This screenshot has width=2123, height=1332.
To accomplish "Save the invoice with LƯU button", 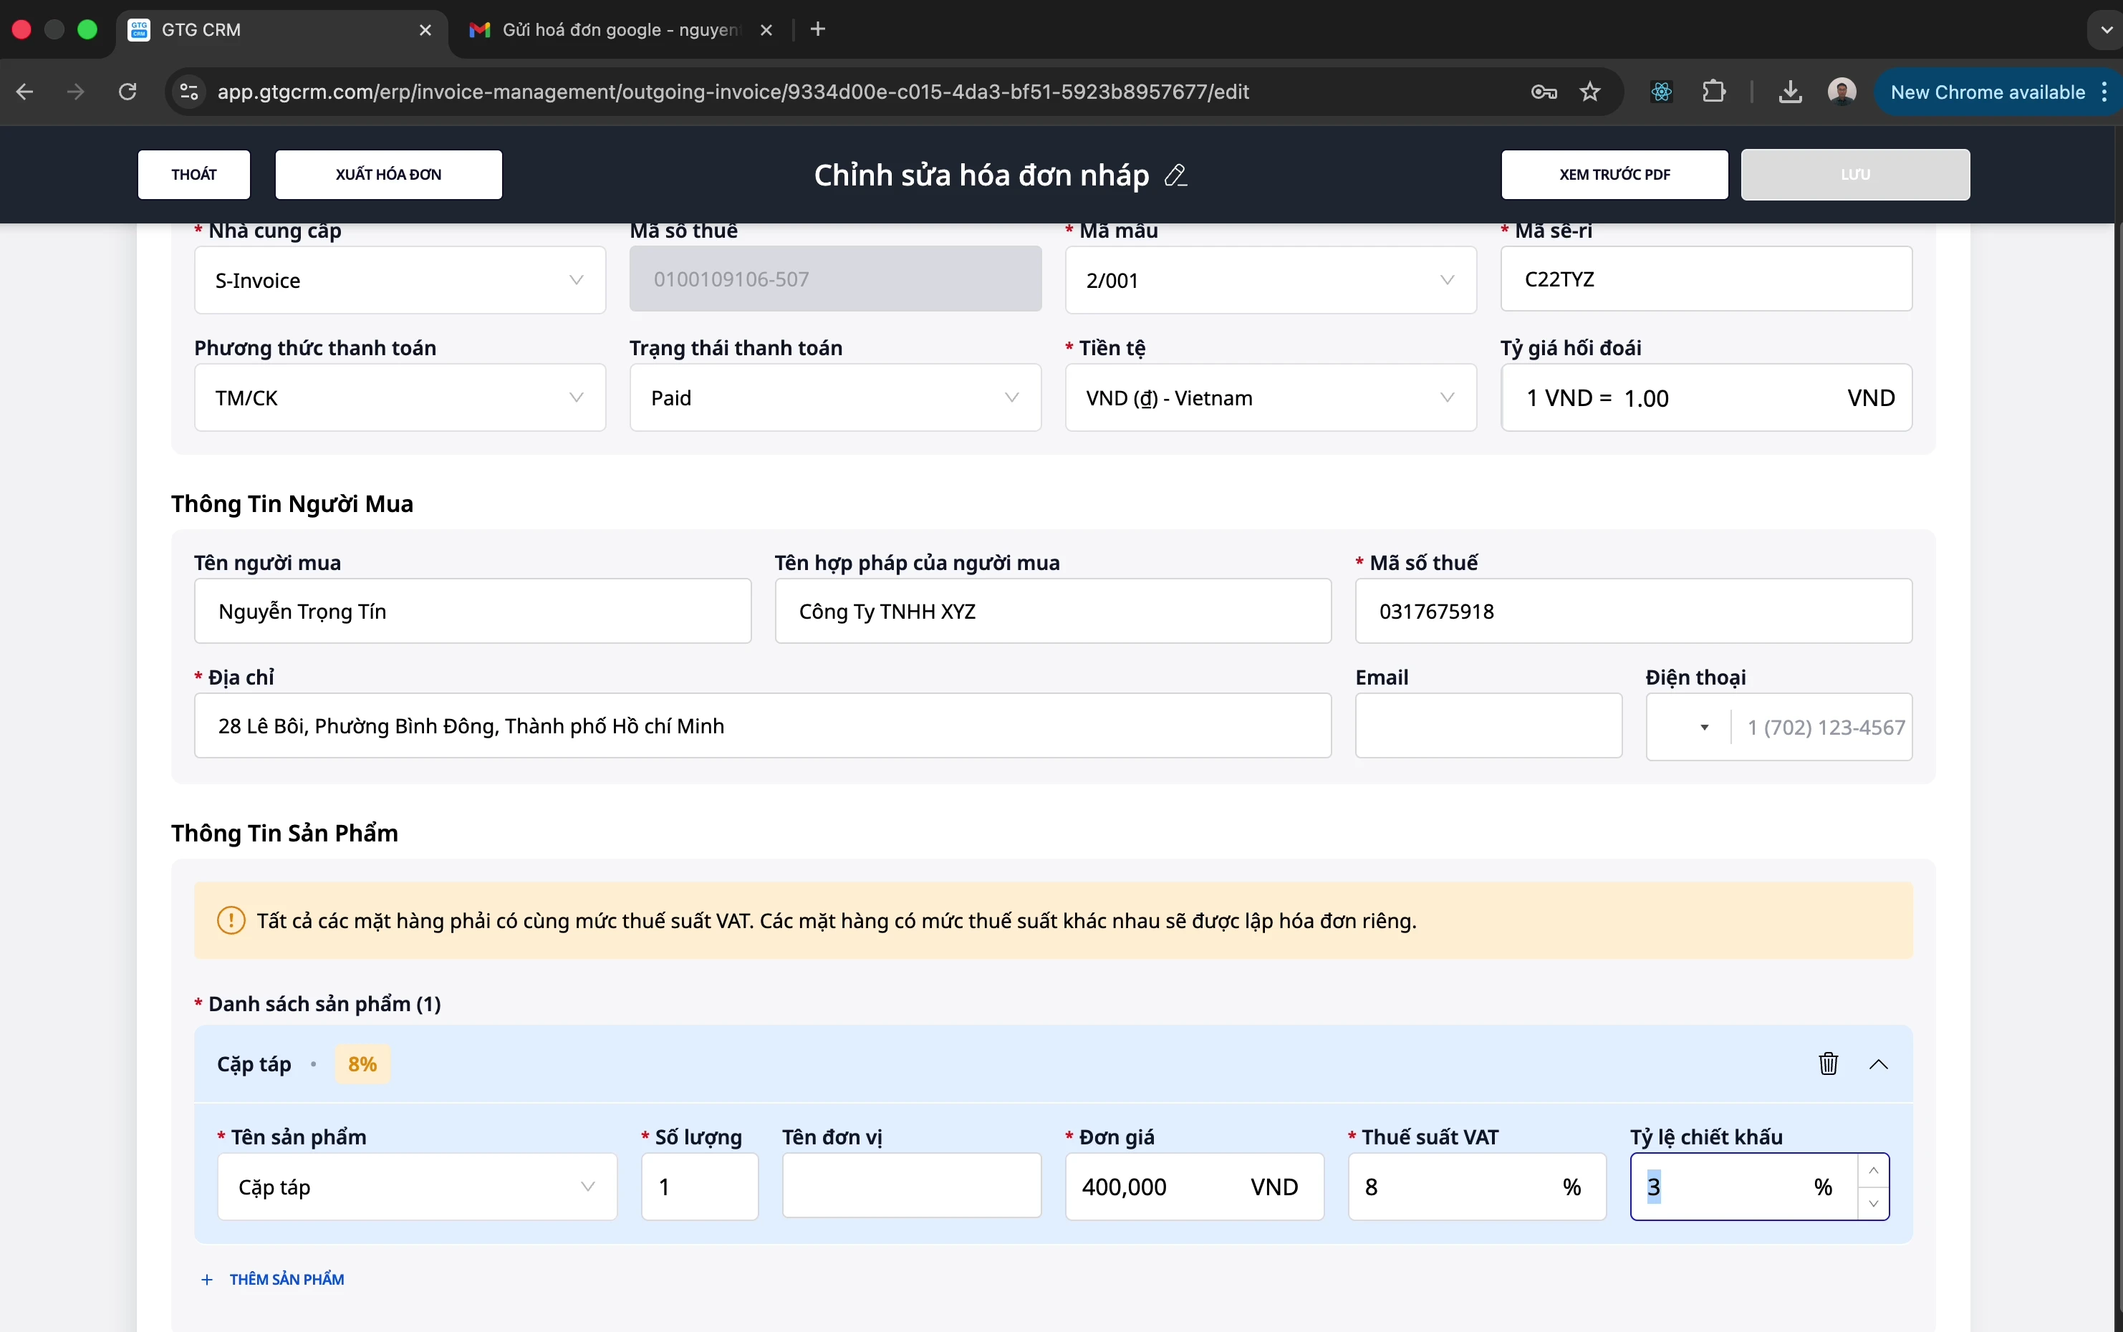I will pyautogui.click(x=1854, y=175).
